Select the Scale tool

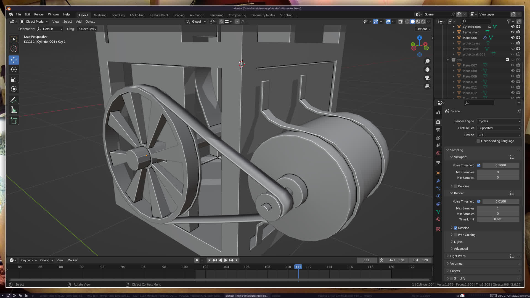[14, 79]
